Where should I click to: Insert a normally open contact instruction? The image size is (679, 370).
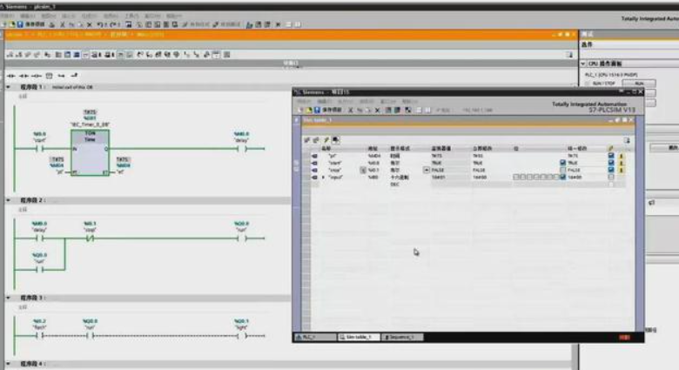coord(11,76)
